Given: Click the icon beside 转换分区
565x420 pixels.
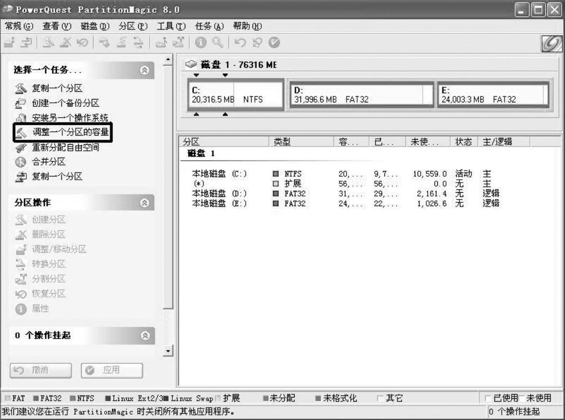Looking at the screenshot, I should (x=21, y=264).
